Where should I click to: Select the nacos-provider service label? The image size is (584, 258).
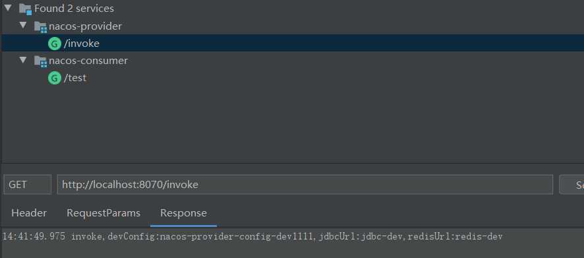coord(85,26)
